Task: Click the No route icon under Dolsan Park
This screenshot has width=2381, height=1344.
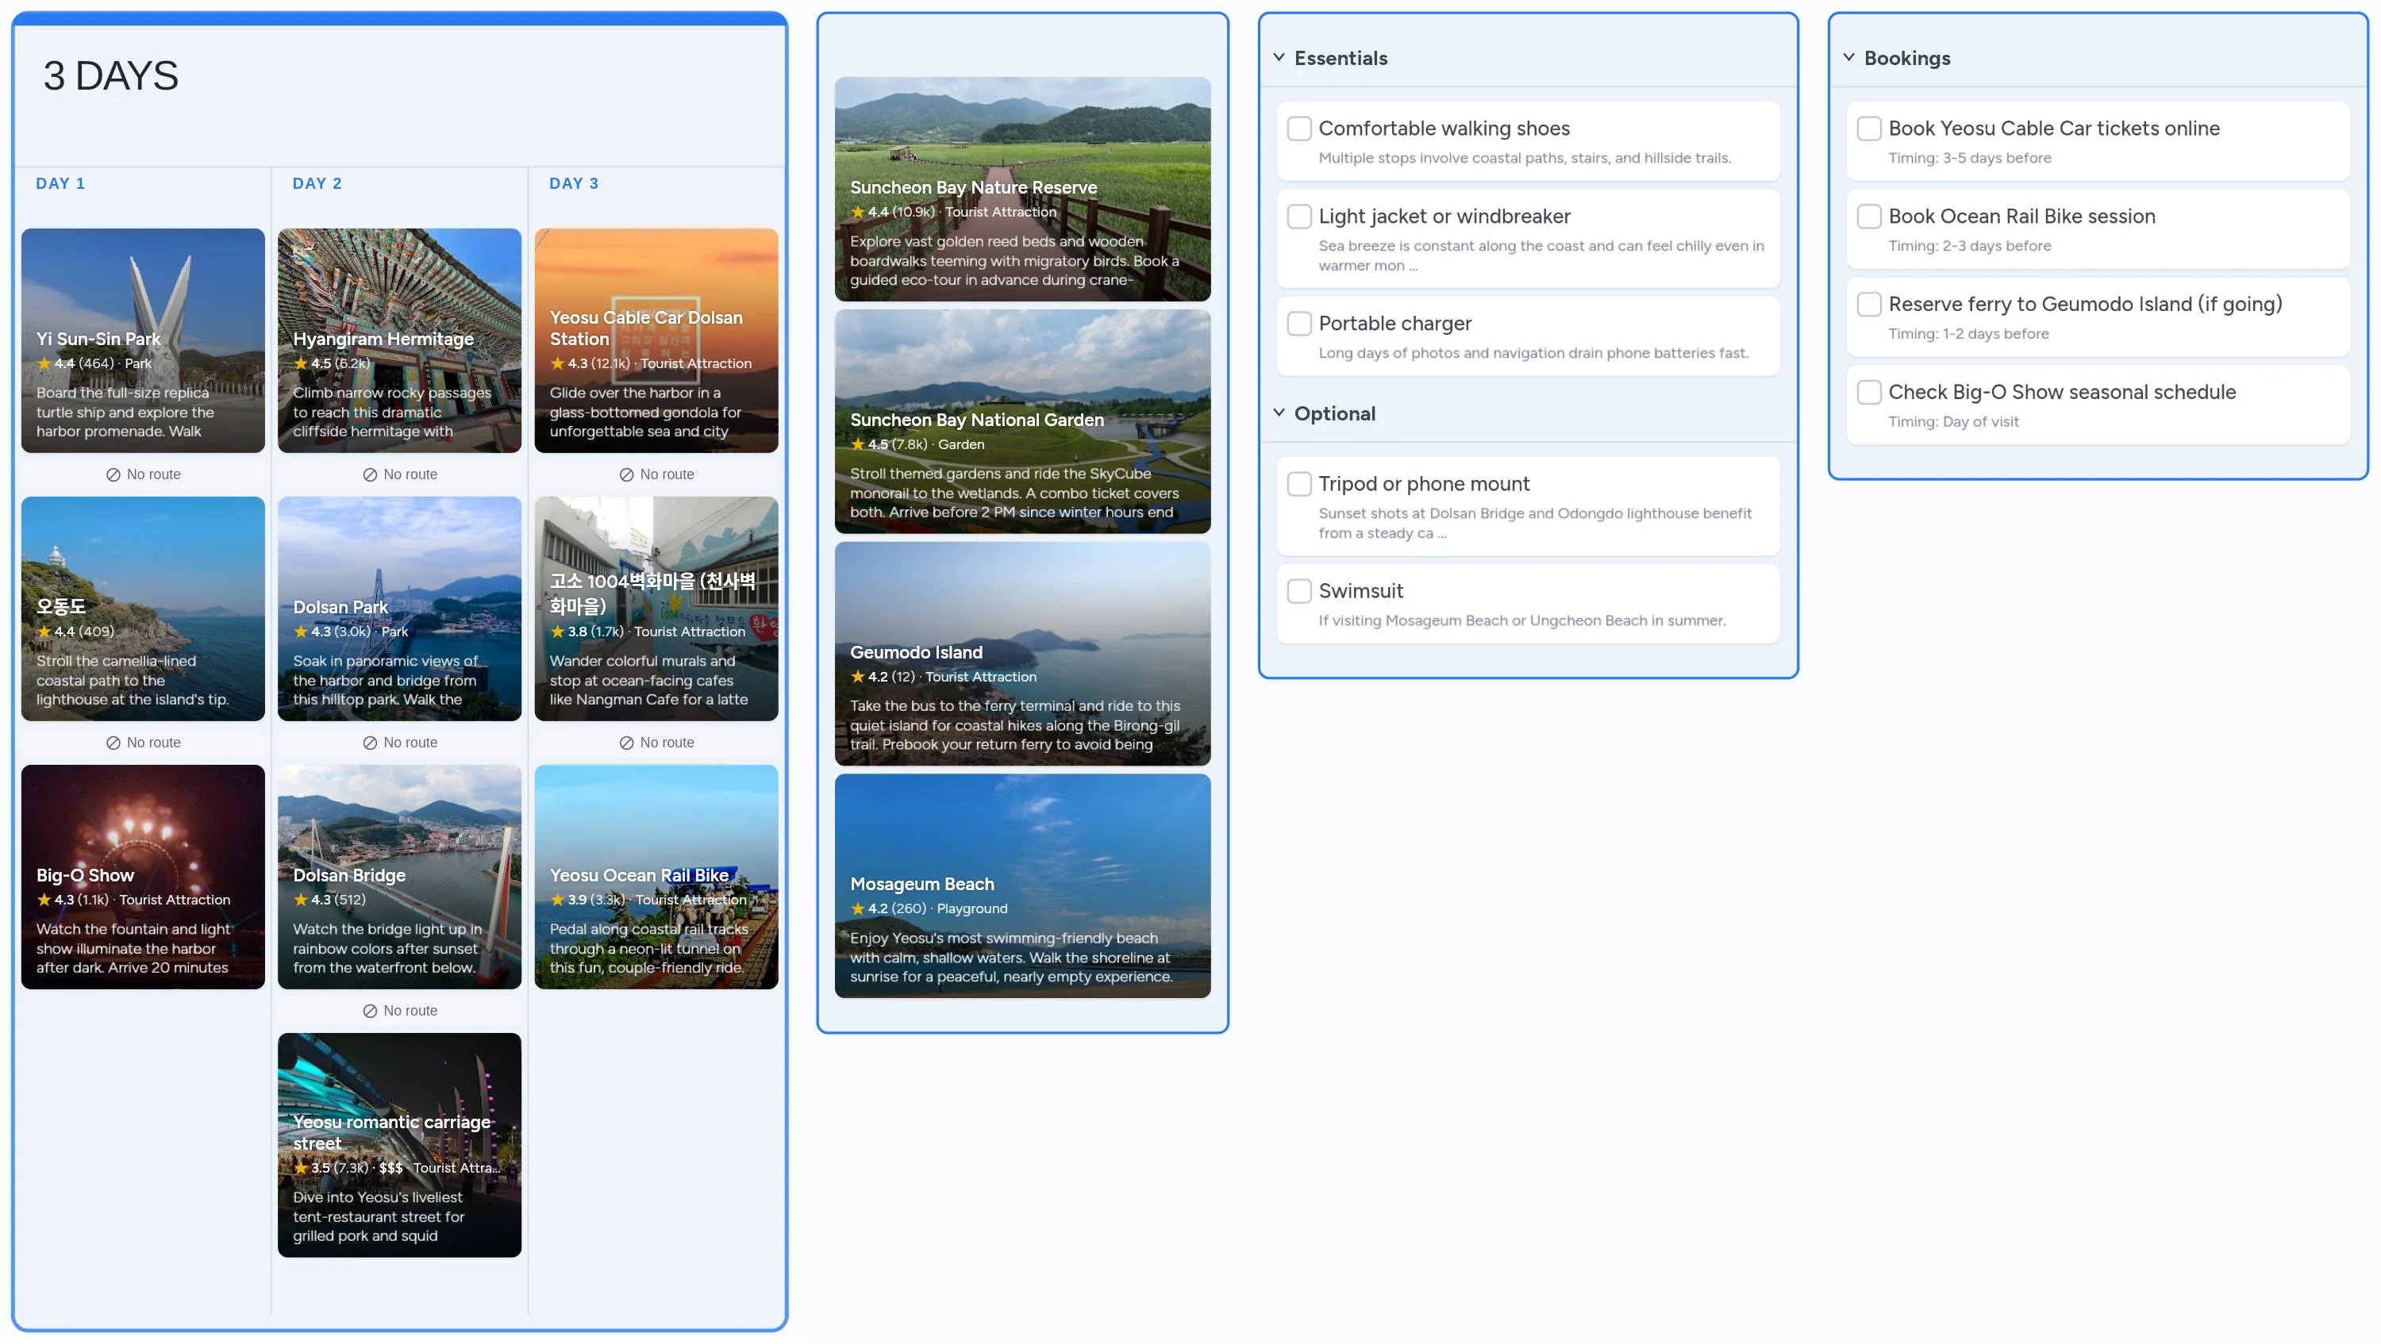Action: pos(369,742)
